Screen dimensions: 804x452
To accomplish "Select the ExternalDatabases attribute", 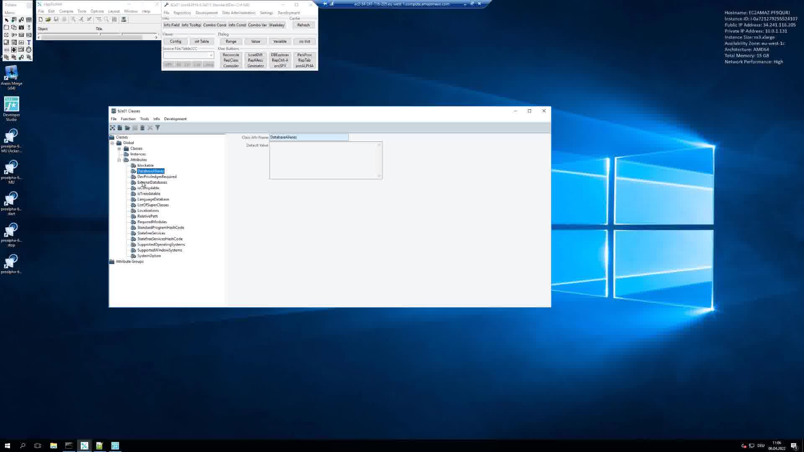I will pos(152,182).
